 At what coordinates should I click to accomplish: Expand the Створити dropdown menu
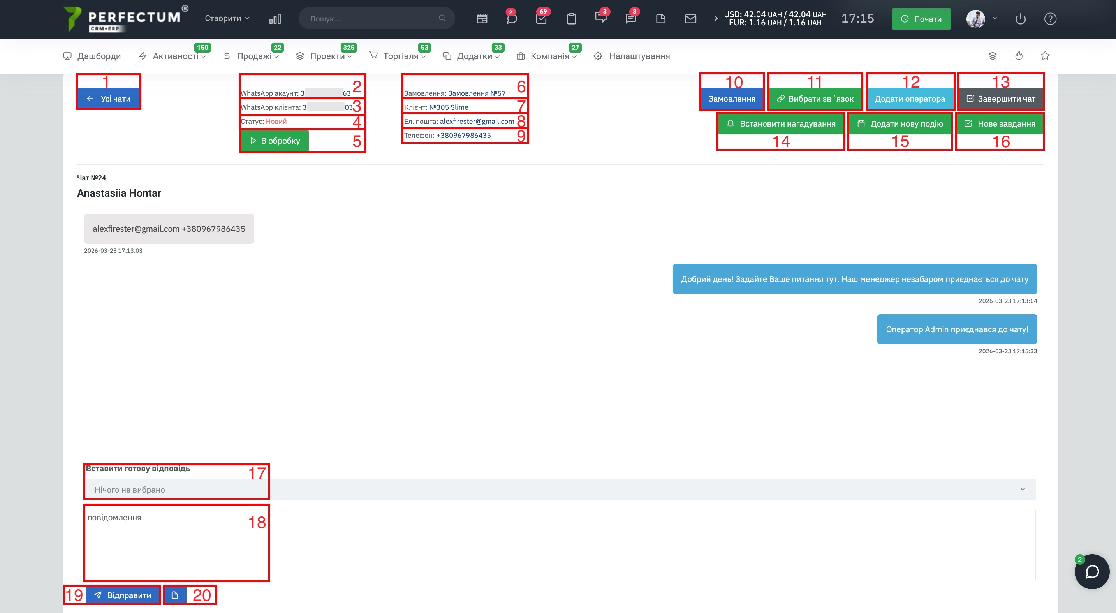[x=227, y=18]
